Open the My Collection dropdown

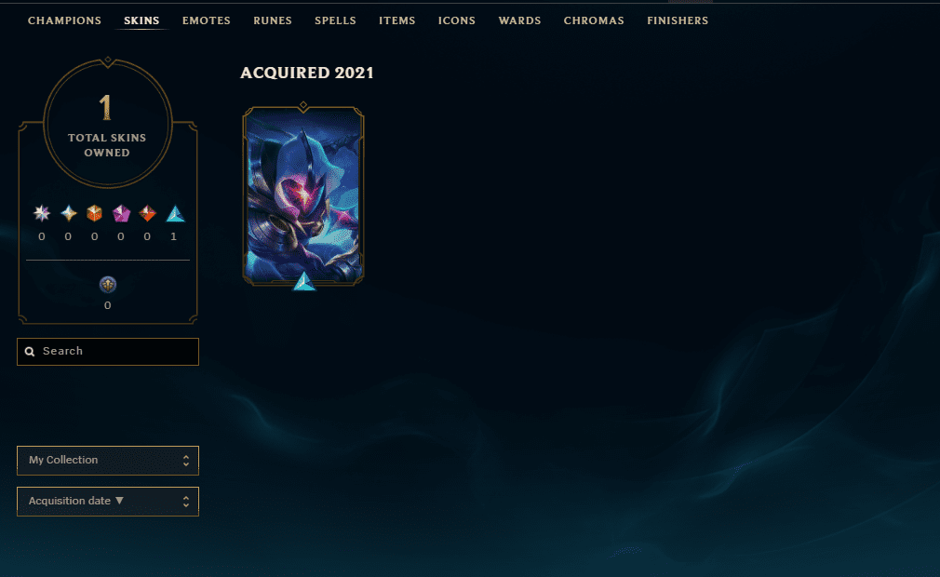click(108, 460)
